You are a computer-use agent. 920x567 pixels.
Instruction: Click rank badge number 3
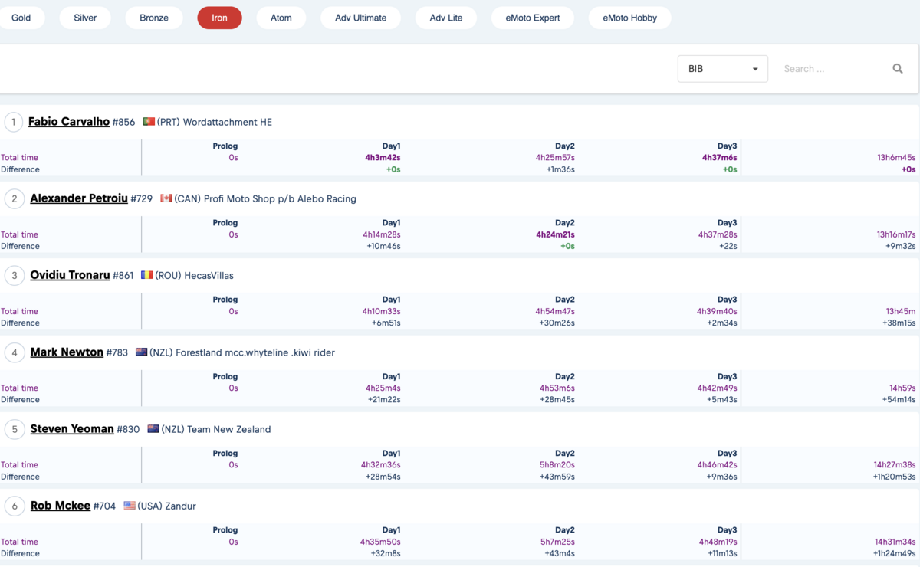(x=14, y=276)
